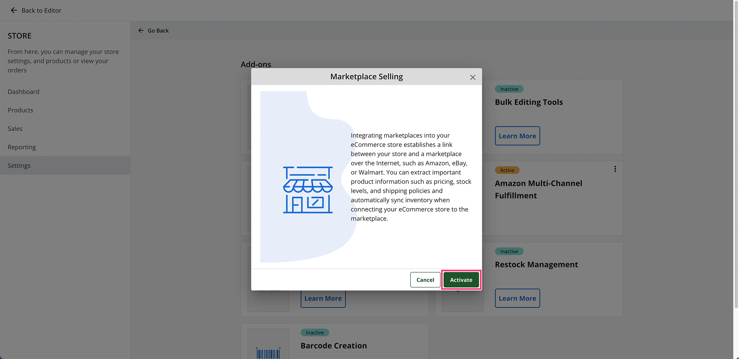Click the Bulk Editing Tools title
The width and height of the screenshot is (739, 359).
529,102
